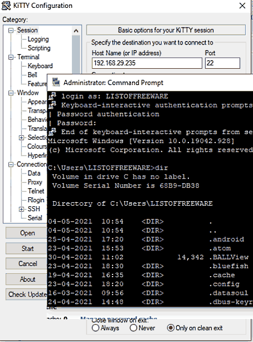Collapse the Session tree node
The image size is (253, 342).
click(x=11, y=30)
